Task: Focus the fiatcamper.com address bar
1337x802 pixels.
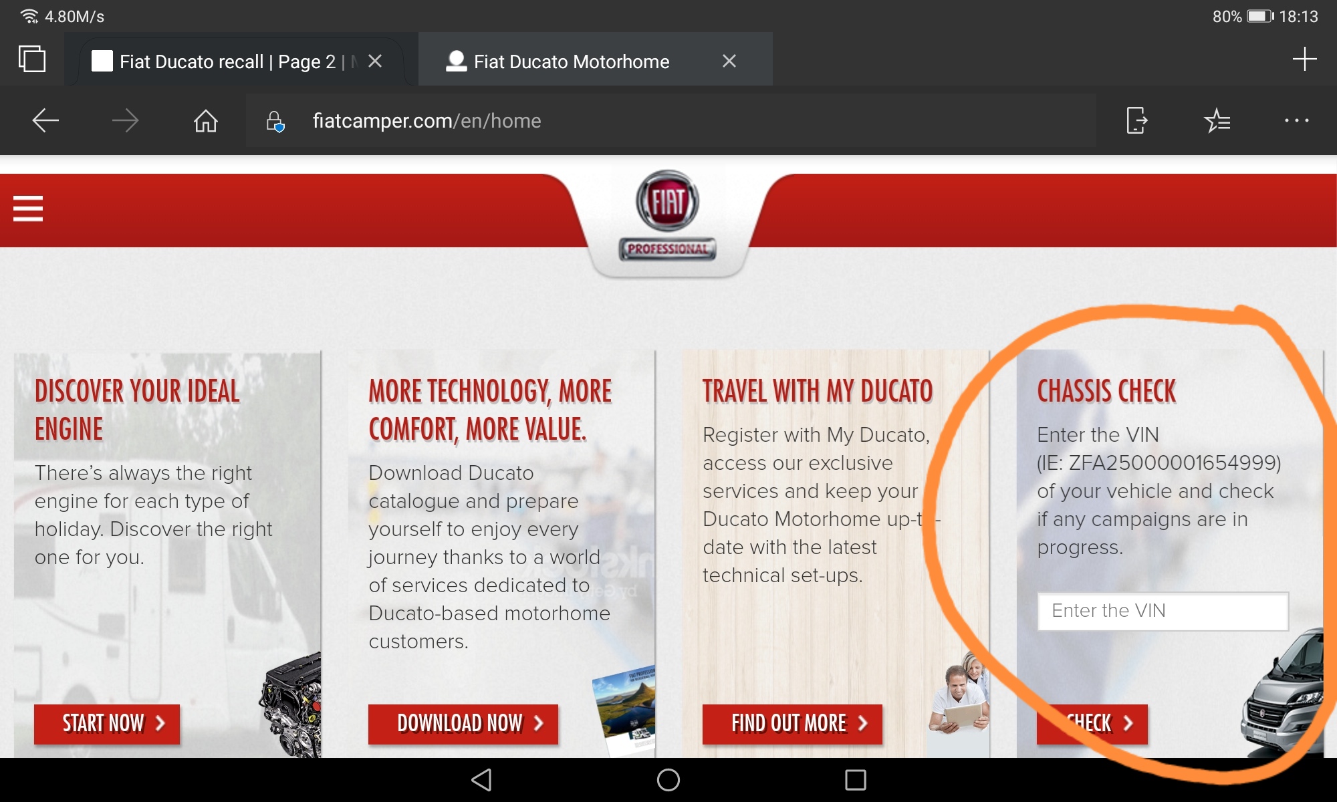Action: 671,120
